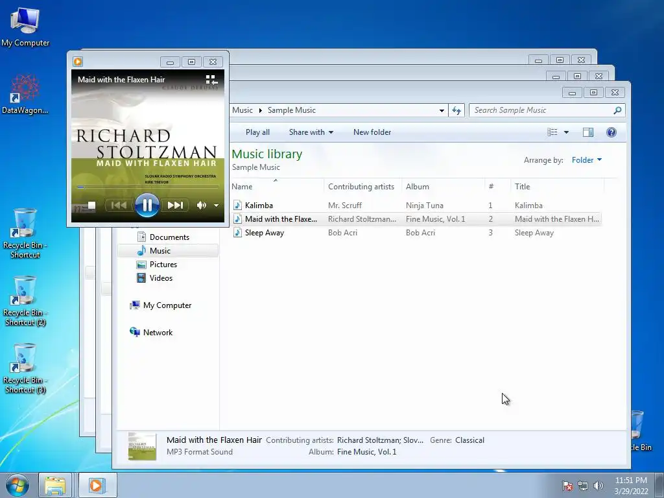Open the Change your view options arrow
The image size is (664, 498).
tap(566, 132)
